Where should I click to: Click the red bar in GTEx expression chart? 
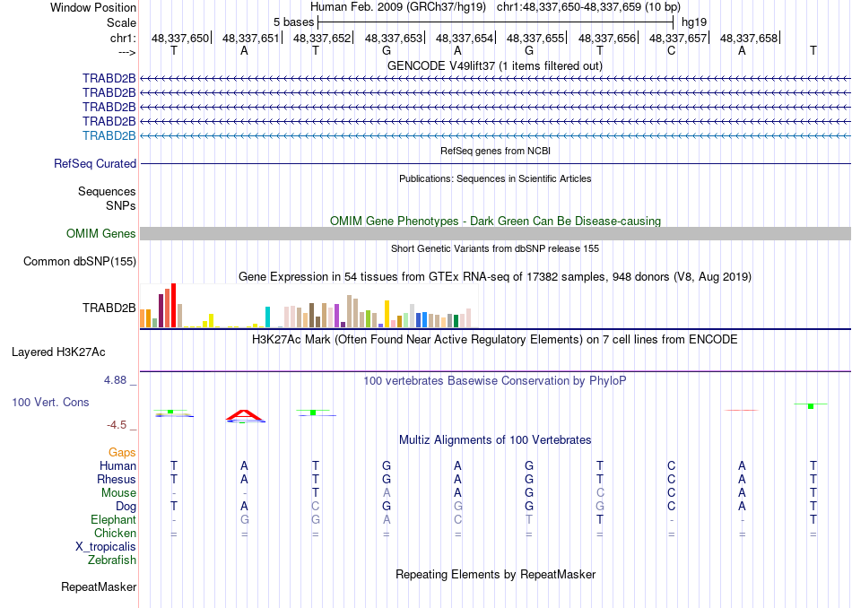(x=174, y=306)
